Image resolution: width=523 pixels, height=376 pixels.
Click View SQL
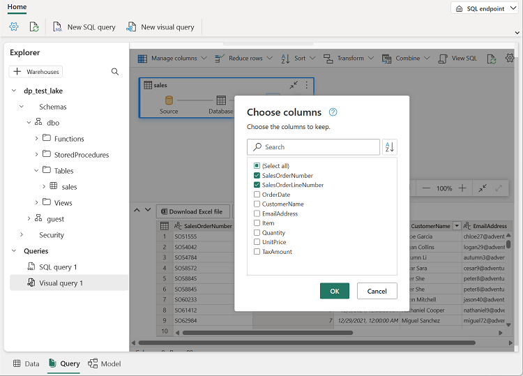[457, 59]
